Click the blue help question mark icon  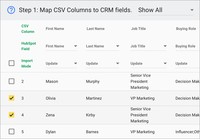[11, 10]
